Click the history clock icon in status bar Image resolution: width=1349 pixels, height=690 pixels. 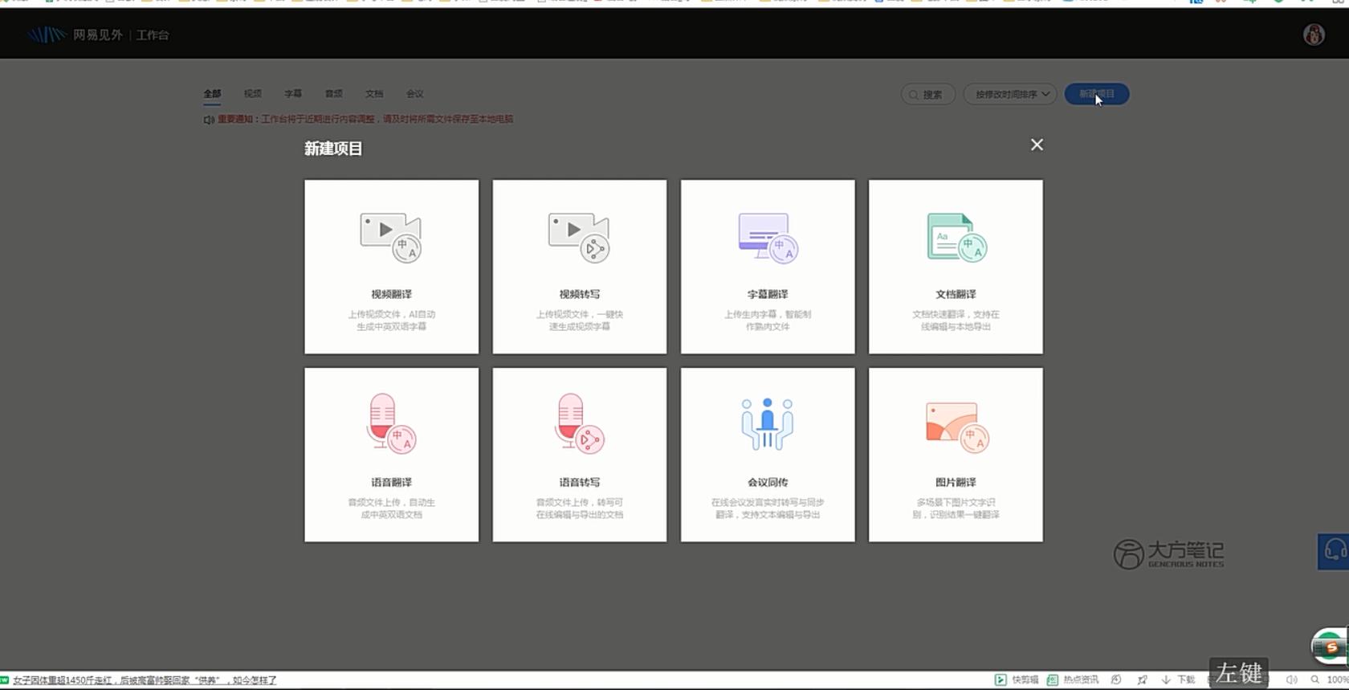(x=1116, y=680)
